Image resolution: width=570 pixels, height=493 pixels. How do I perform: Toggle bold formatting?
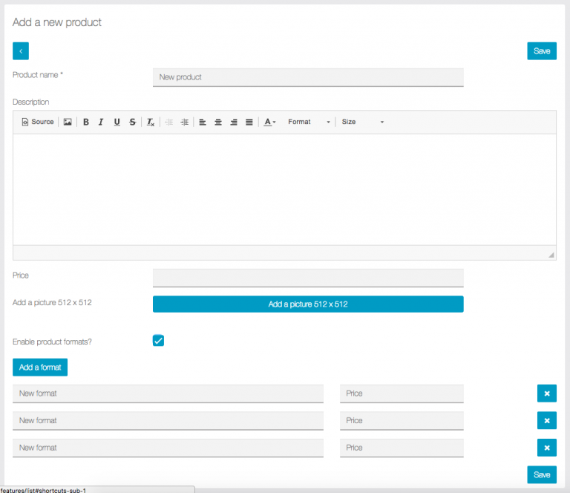tap(86, 122)
